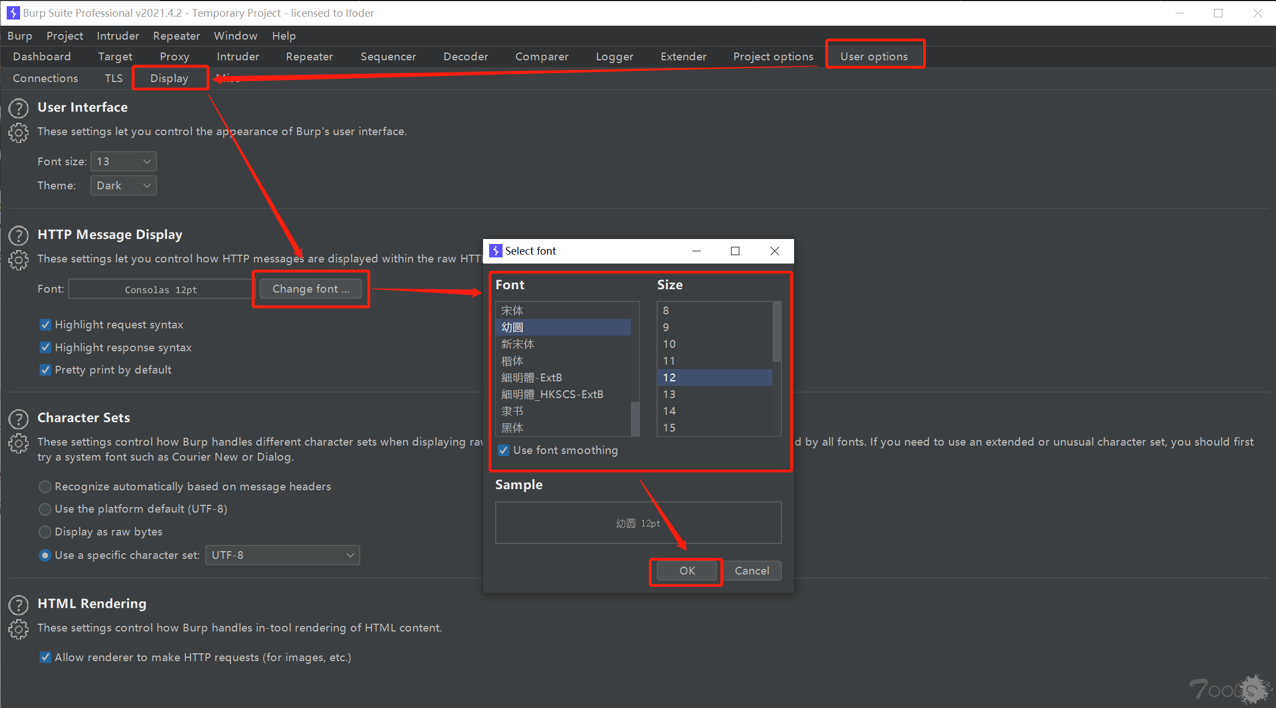Select 隶书 in the font list
Viewport: 1276px width, 708px height.
point(563,411)
